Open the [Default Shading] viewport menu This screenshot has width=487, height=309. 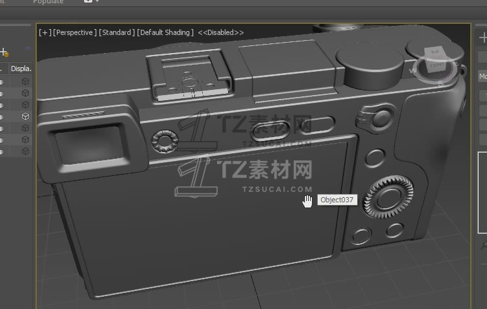(x=165, y=32)
